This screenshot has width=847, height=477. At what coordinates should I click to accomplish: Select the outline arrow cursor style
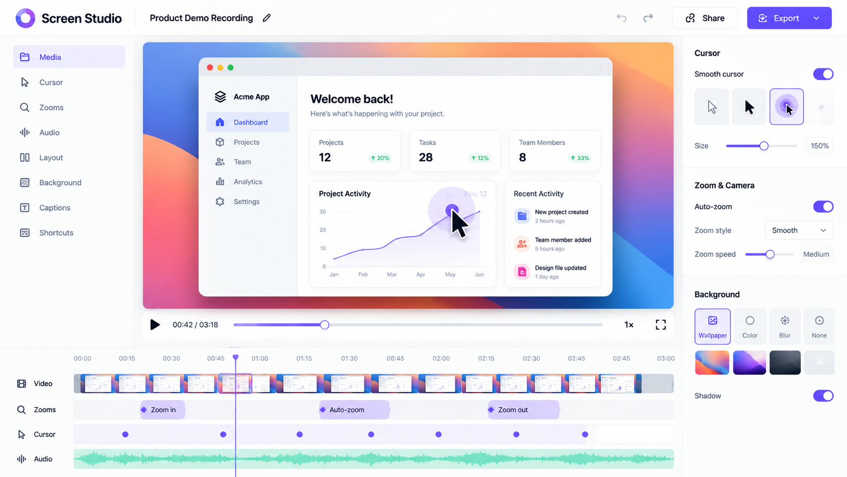[x=712, y=106]
